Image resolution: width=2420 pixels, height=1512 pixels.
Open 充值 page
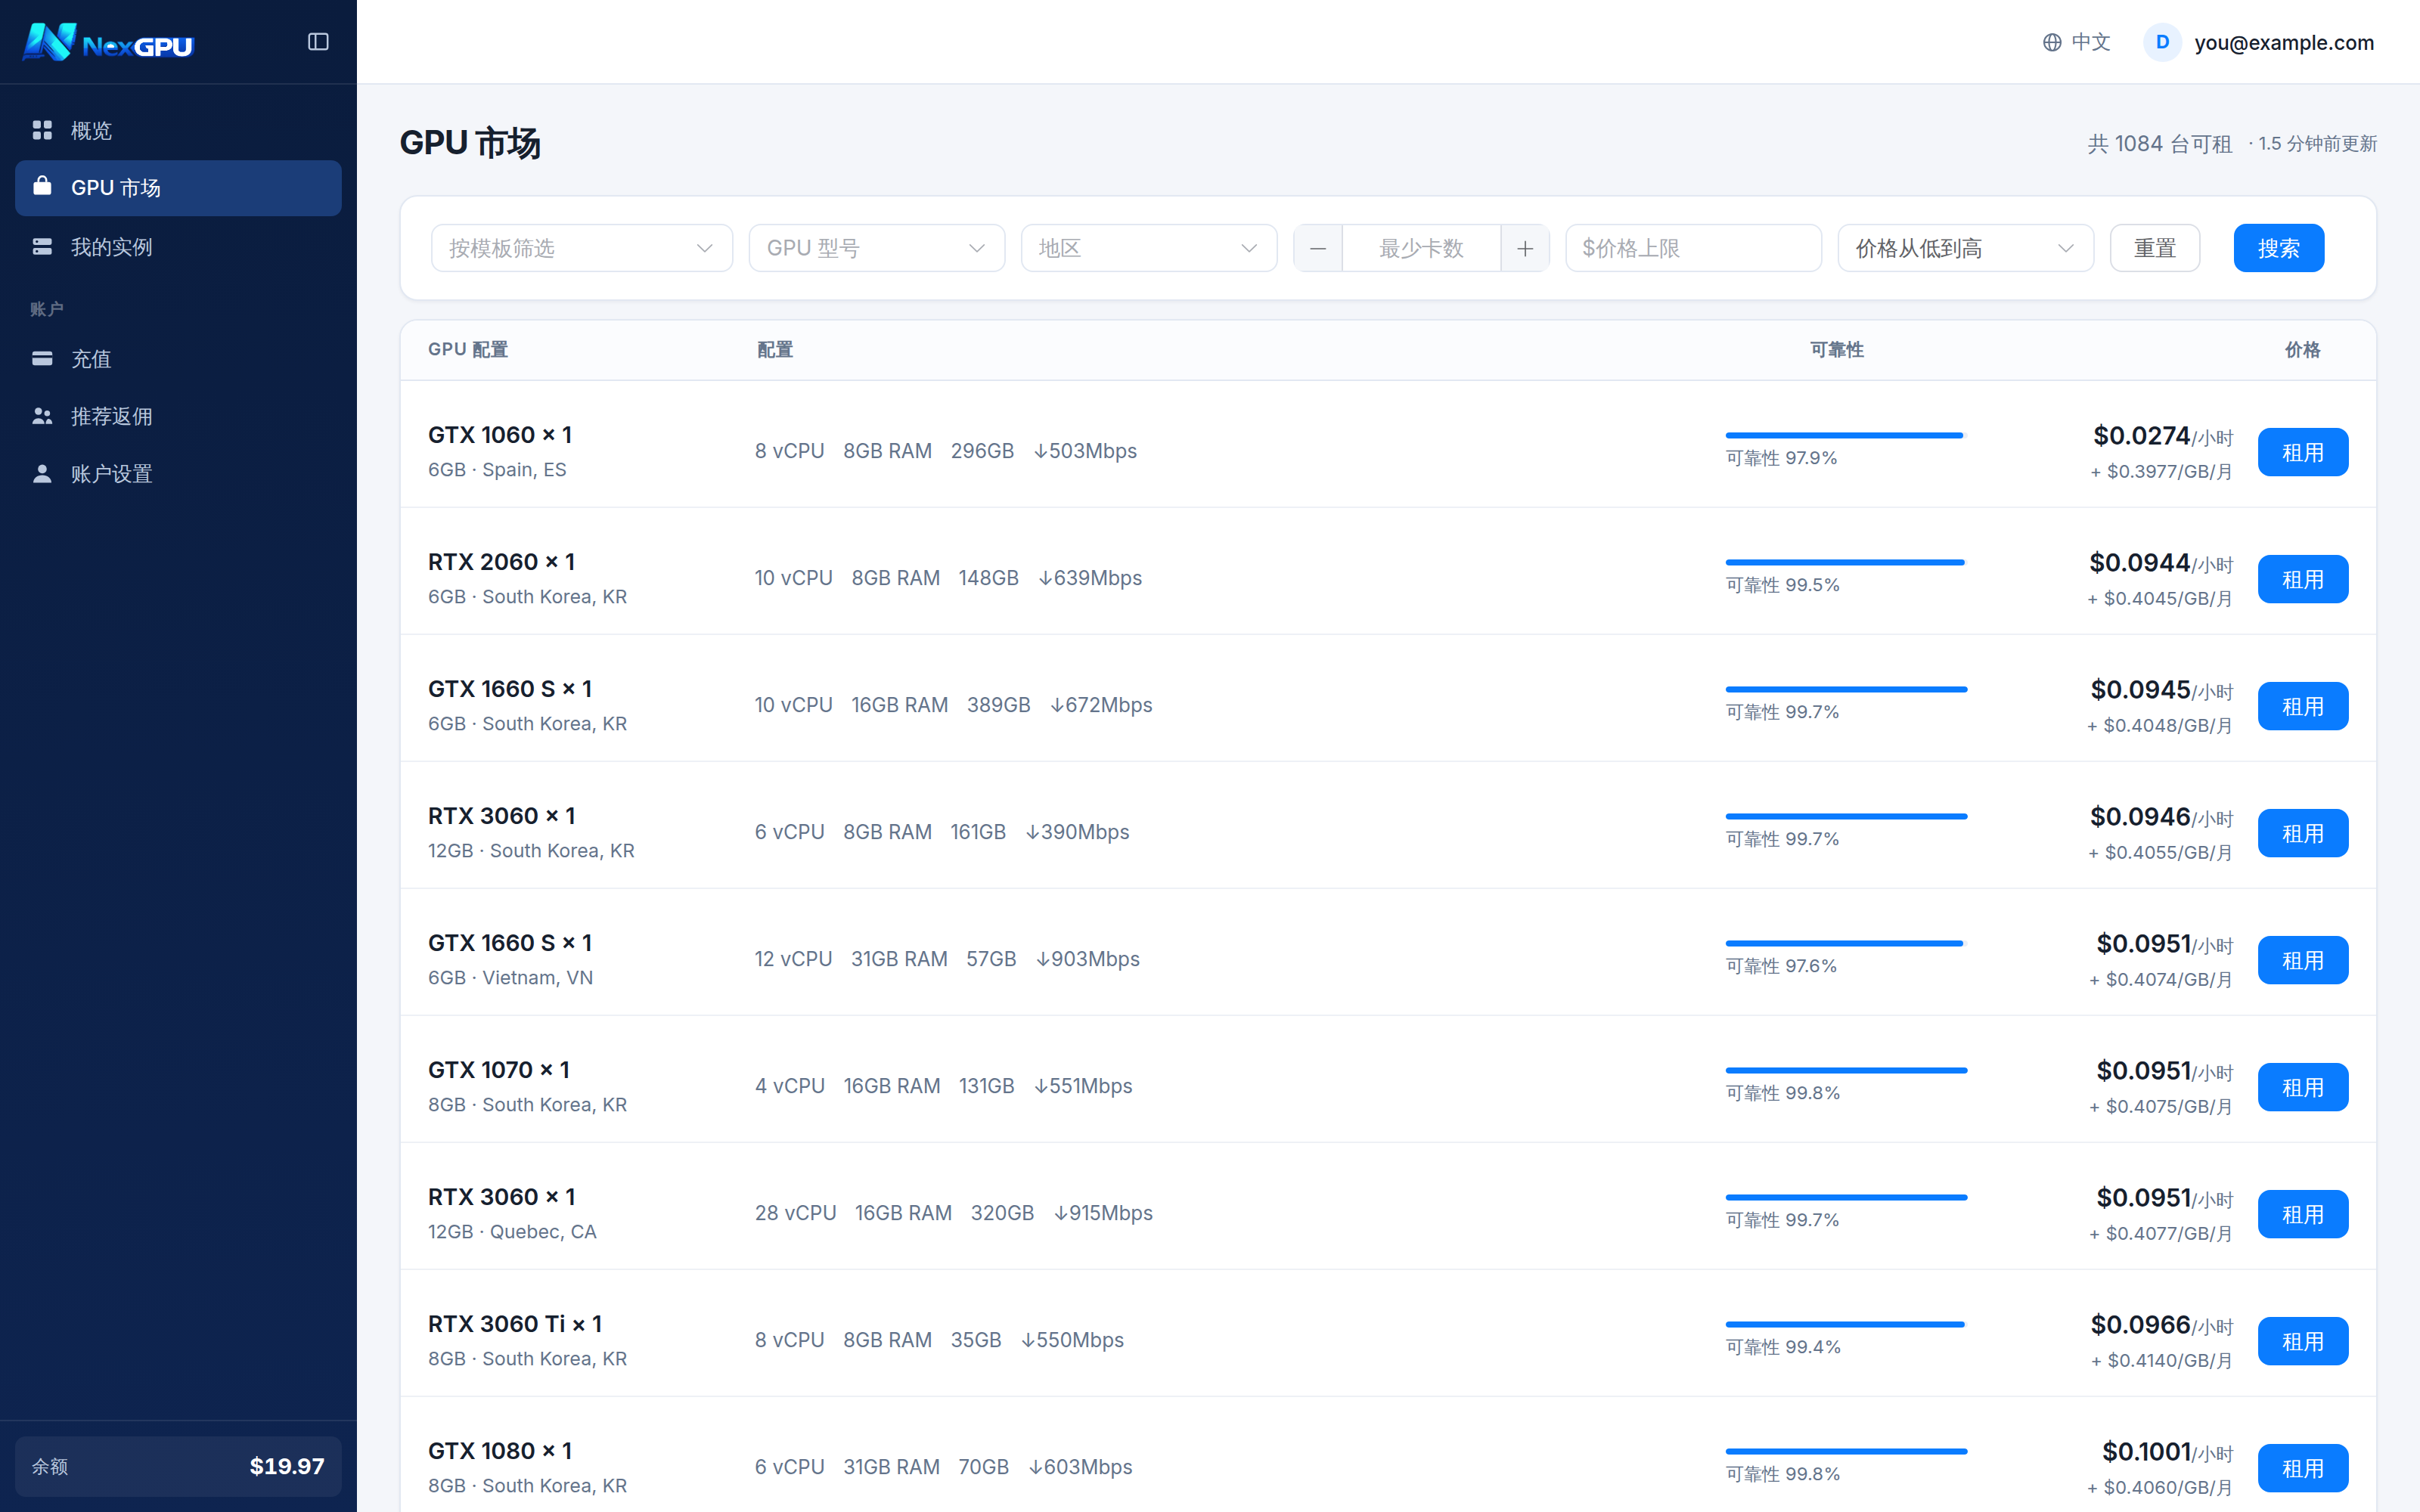(178, 359)
